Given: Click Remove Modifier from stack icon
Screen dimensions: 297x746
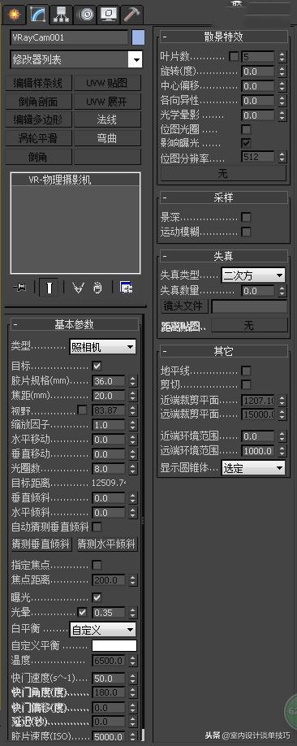Looking at the screenshot, I should [98, 288].
